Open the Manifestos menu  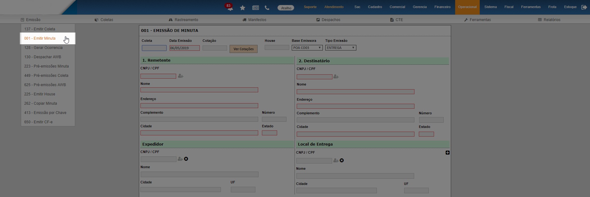(x=254, y=20)
